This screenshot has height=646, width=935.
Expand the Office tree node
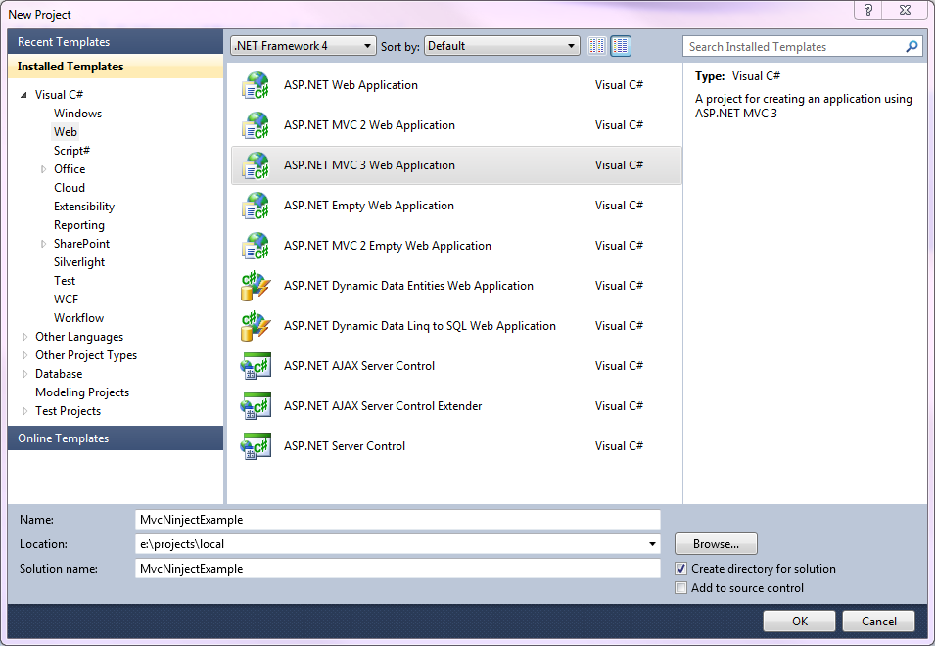click(43, 169)
